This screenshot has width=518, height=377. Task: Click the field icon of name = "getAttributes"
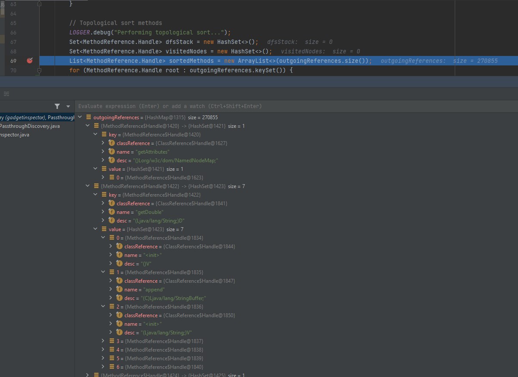click(112, 151)
